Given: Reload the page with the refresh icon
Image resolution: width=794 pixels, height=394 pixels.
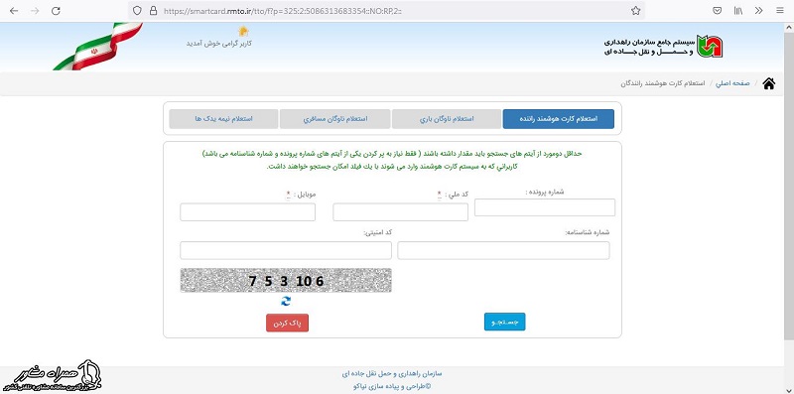Looking at the screenshot, I should click(x=57, y=11).
